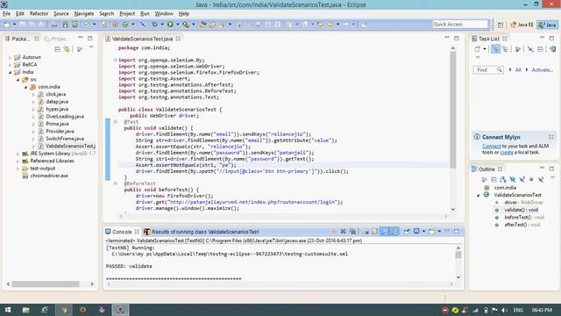The width and height of the screenshot is (561, 316).
Task: Click Collapse All in Package Explorer
Action: click(57, 49)
